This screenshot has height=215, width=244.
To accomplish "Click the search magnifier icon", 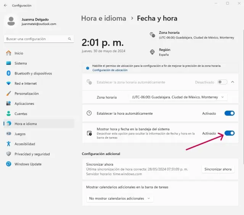I will pyautogui.click(x=69, y=39).
